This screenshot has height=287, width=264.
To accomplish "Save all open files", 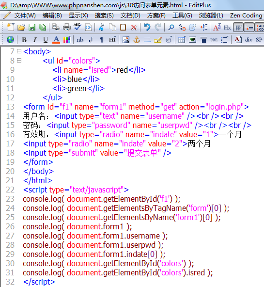I will tap(43, 28).
